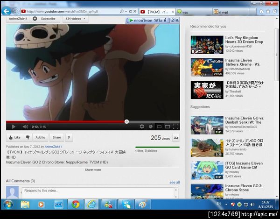Screen dimensions: 280x219
Task: Play the video with play button
Action: click(x=14, y=127)
